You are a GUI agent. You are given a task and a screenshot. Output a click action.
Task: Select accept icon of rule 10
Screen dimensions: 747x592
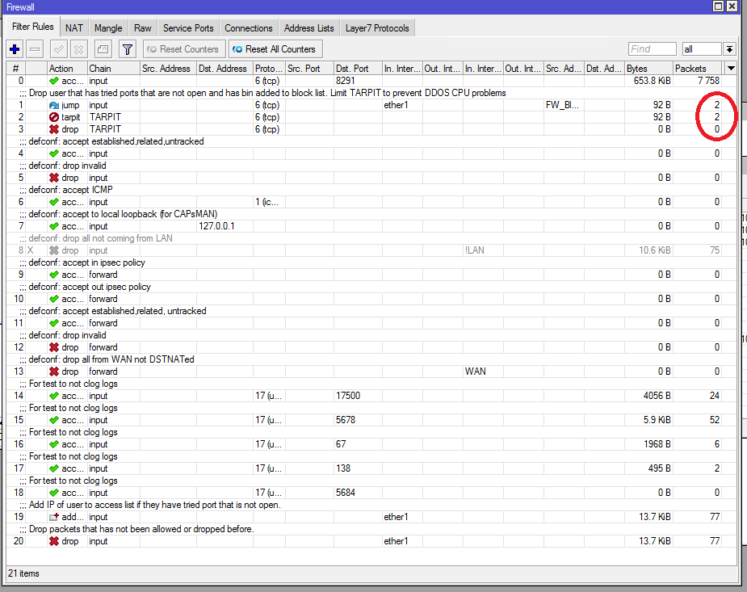[54, 299]
